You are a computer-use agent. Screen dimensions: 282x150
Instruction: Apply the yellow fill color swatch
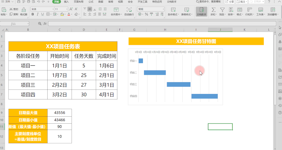pyautogui.click(x=62, y=14)
